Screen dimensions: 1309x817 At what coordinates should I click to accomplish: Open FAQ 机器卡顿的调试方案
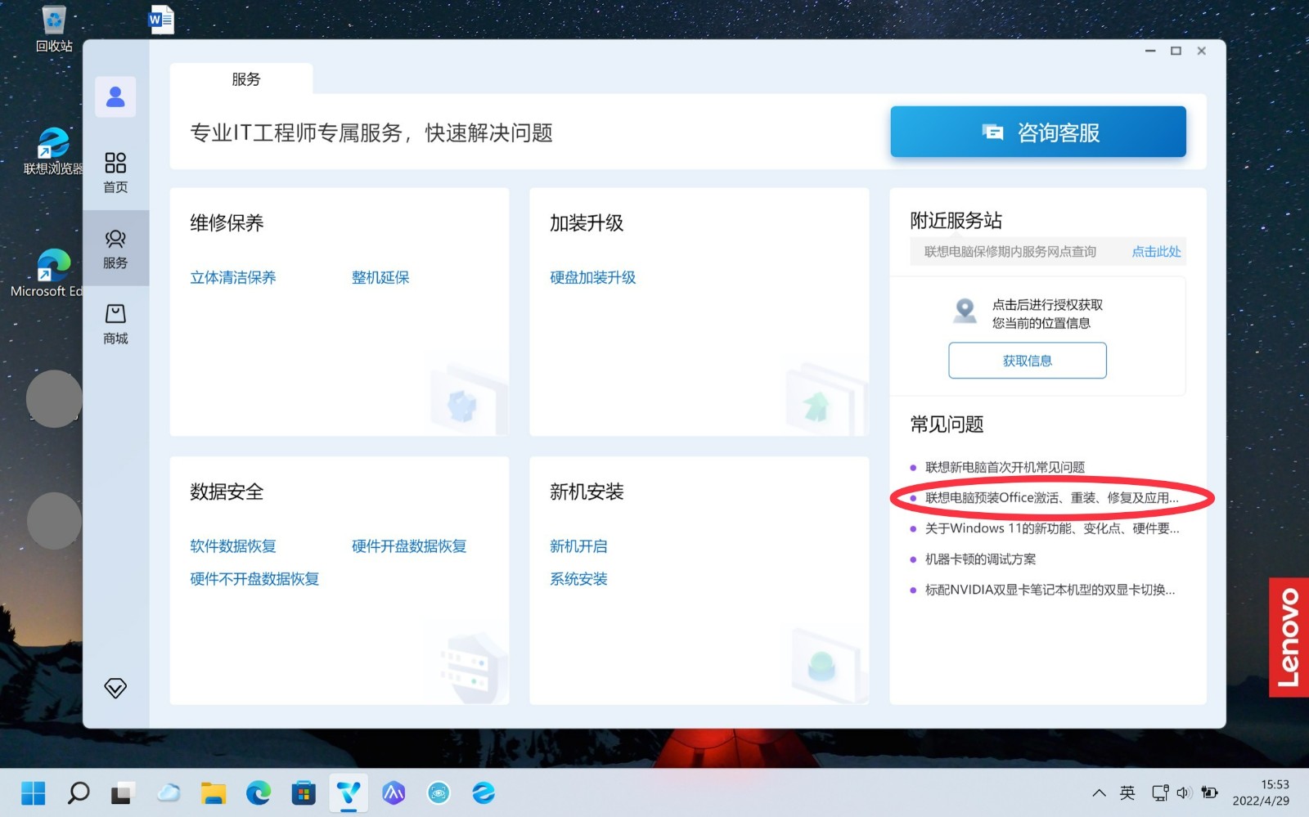[980, 559]
